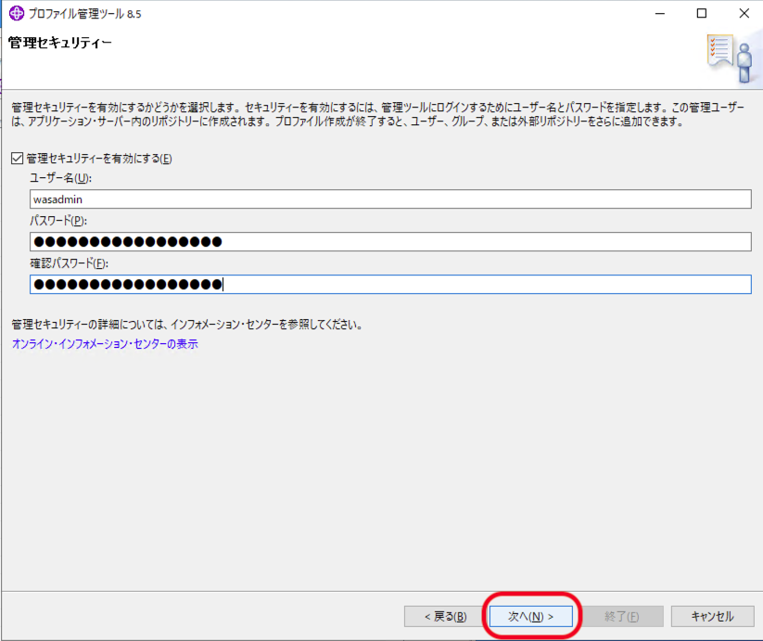Screen dimensions: 763x641
Task: Focus the 確認パスワード input field
Action: (390, 284)
